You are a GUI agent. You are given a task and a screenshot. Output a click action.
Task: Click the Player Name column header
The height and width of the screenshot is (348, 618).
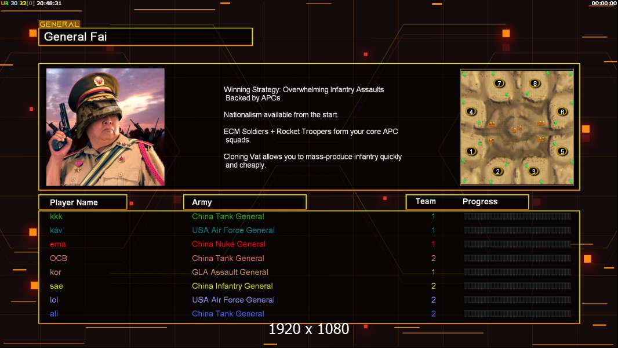click(83, 202)
